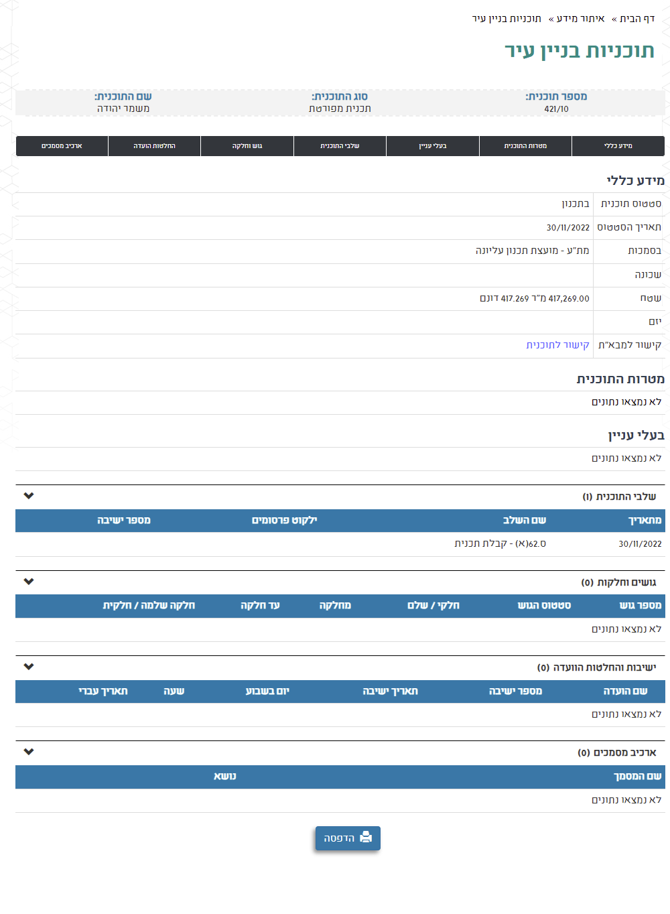This screenshot has height=914, width=670.
Task: Switch to the שלבי התוכנית tab
Action: 340,145
